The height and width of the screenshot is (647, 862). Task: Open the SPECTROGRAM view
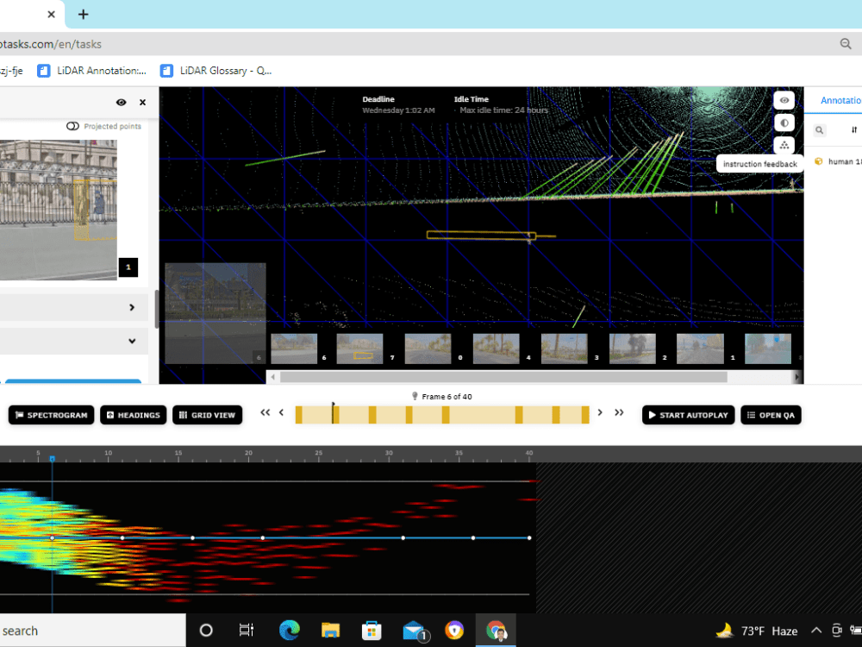coord(50,415)
